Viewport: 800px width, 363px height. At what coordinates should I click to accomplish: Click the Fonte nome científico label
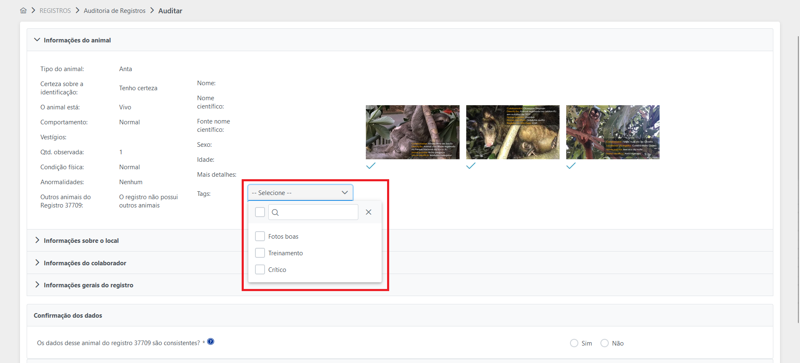[213, 126]
